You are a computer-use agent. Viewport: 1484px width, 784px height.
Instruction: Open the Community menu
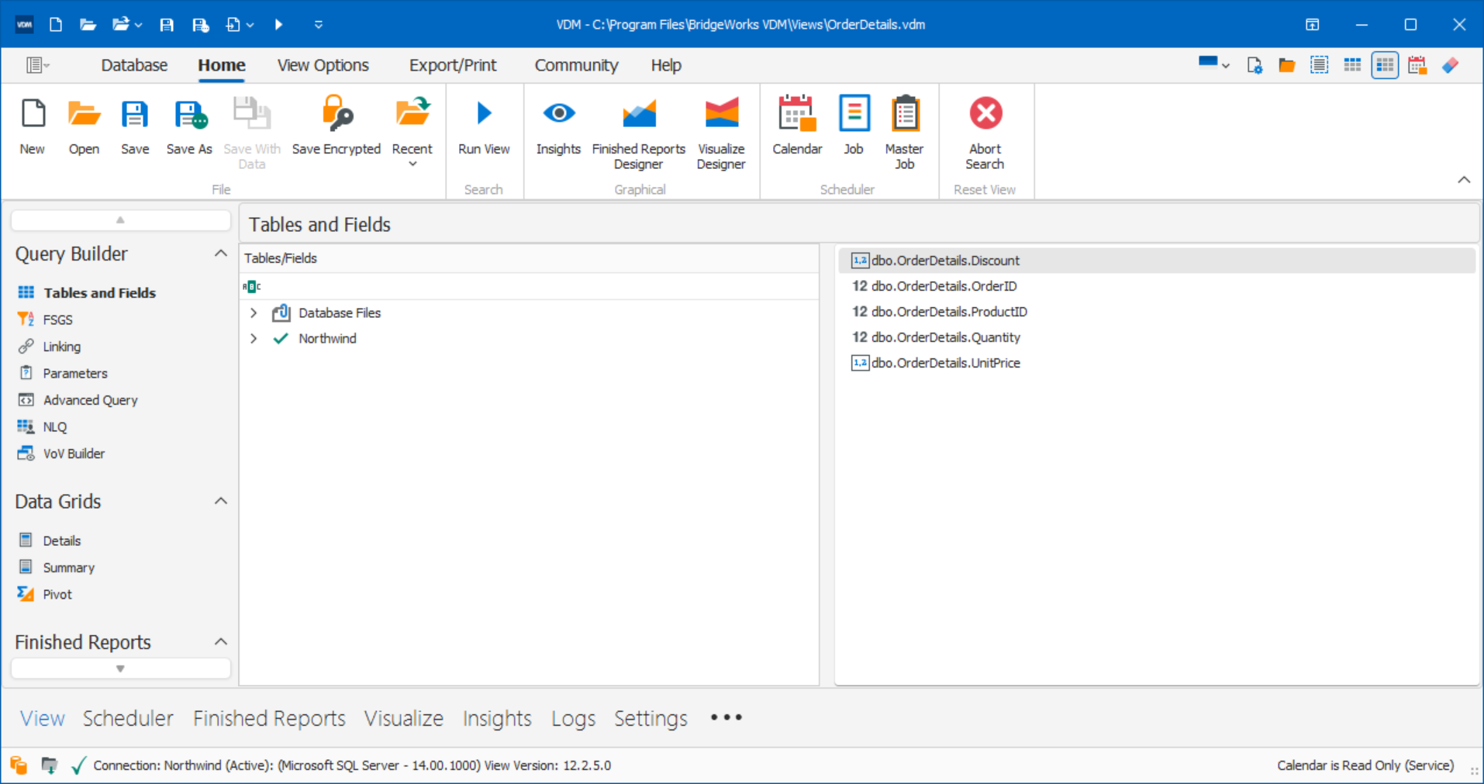[575, 65]
